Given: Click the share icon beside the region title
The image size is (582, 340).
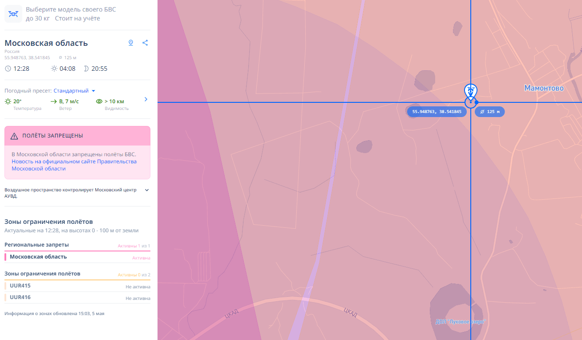Looking at the screenshot, I should (x=145, y=43).
